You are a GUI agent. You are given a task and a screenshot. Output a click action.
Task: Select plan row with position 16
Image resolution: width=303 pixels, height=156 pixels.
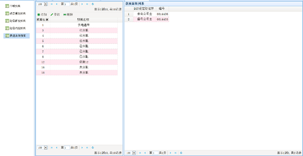coord(77,67)
